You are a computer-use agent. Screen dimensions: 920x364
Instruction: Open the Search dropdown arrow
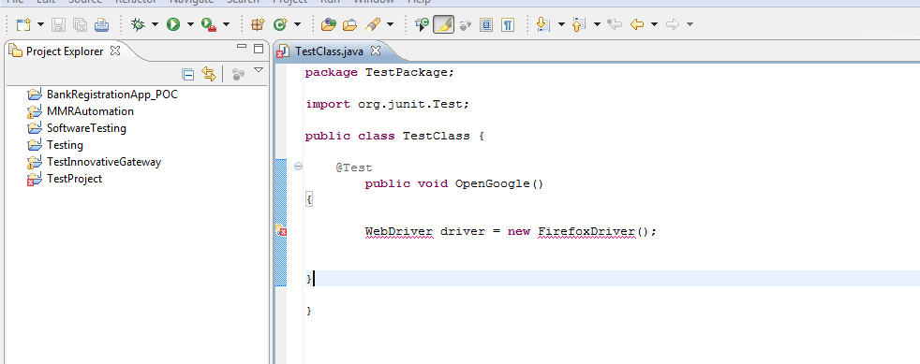(x=390, y=24)
